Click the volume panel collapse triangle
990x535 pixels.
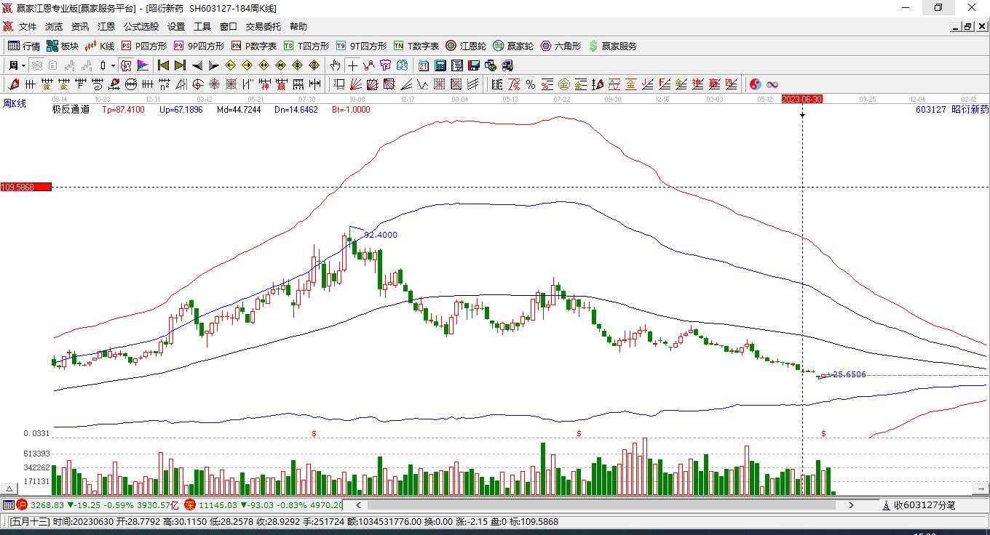pos(9,488)
